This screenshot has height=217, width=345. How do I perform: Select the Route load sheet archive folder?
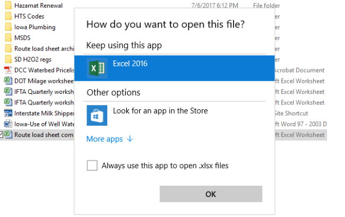[44, 48]
